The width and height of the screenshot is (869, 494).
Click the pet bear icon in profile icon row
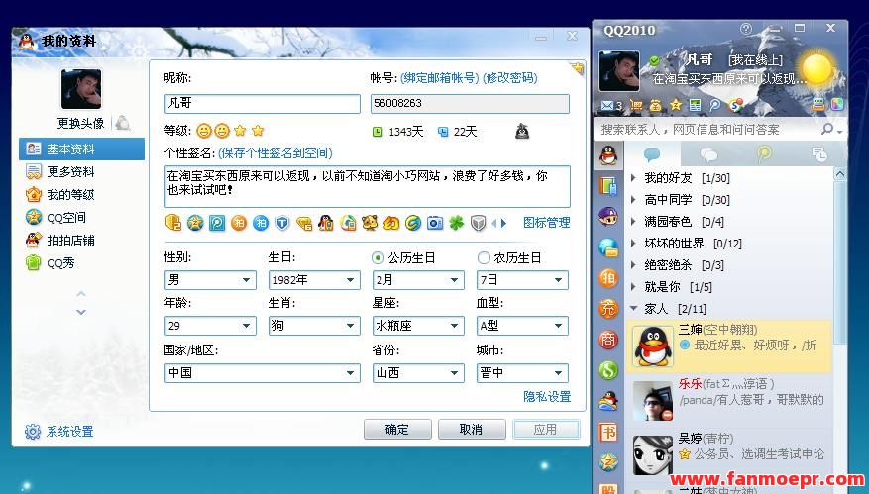(x=370, y=223)
